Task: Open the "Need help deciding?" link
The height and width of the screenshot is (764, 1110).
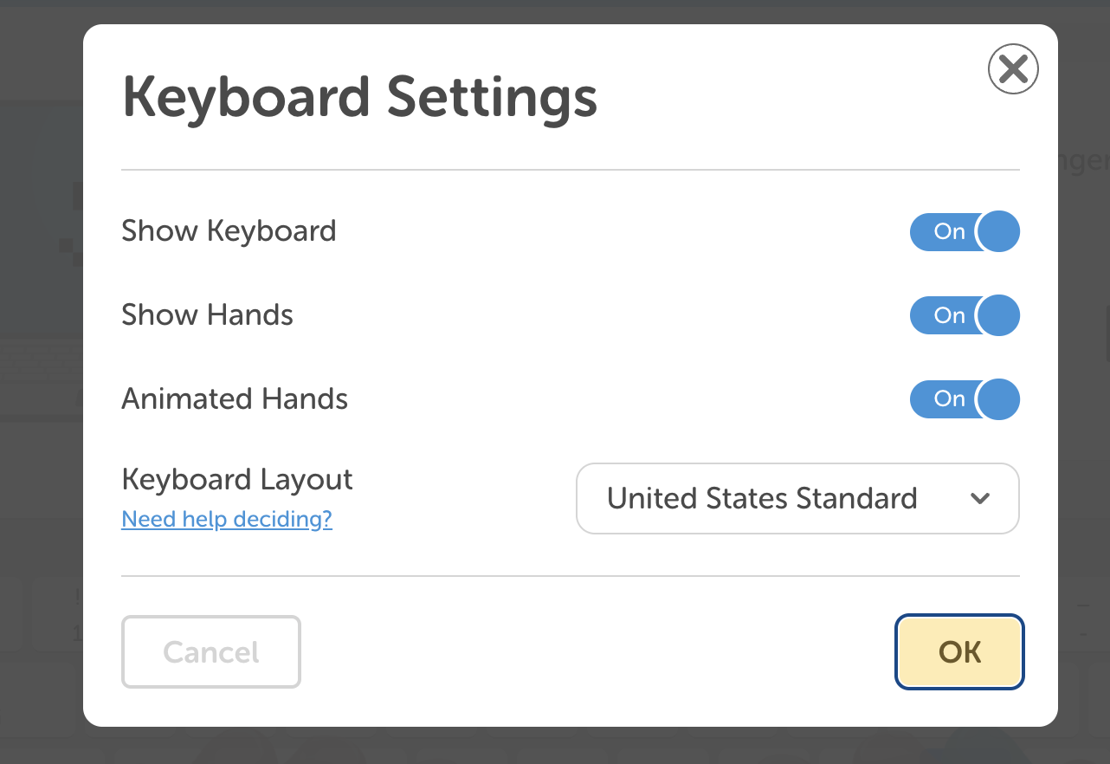Action: click(x=227, y=520)
